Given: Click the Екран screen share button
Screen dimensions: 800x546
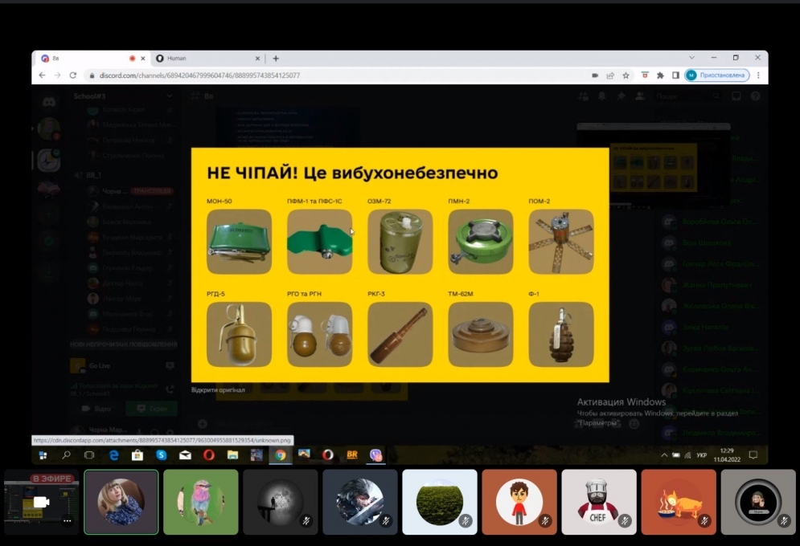Looking at the screenshot, I should [x=152, y=409].
